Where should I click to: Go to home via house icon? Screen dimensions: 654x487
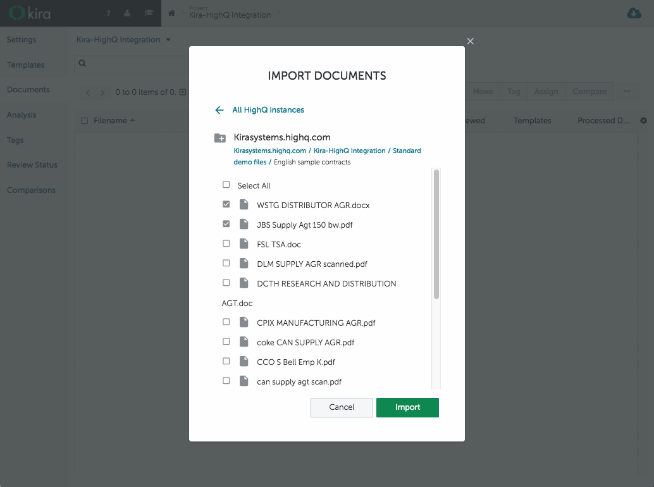pos(171,13)
